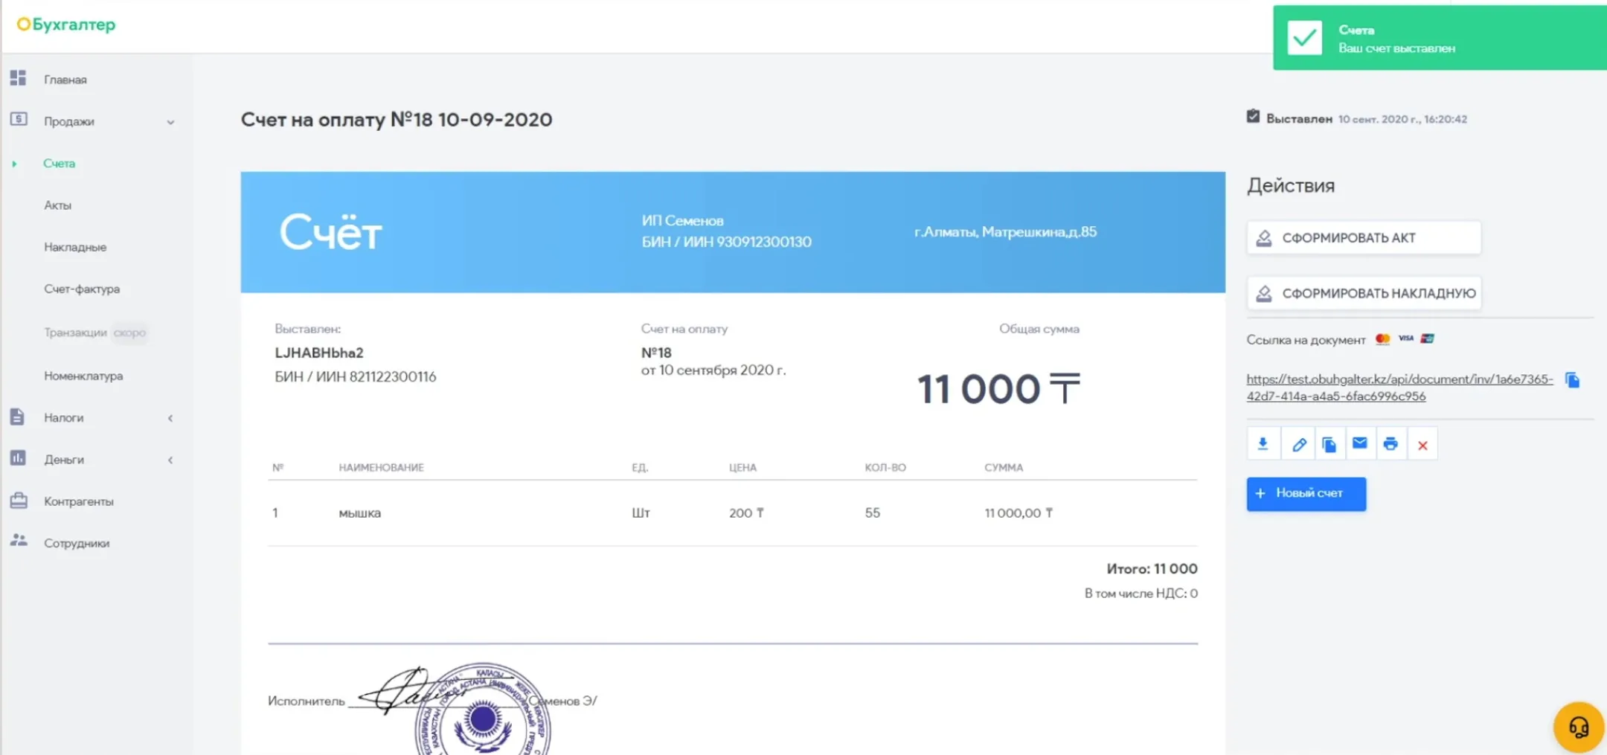The height and width of the screenshot is (755, 1607).
Task: Click the СУММА column header
Action: click(x=1004, y=468)
